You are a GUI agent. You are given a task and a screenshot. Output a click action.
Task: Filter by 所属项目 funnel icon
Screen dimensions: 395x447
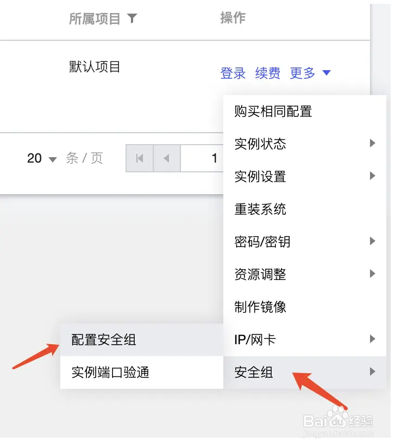pos(132,18)
